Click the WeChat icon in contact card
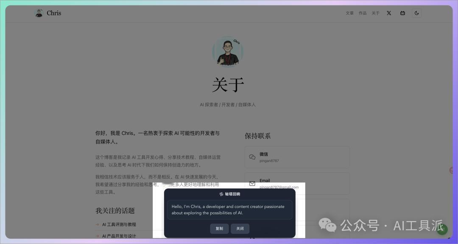The image size is (458, 244). tap(252, 157)
